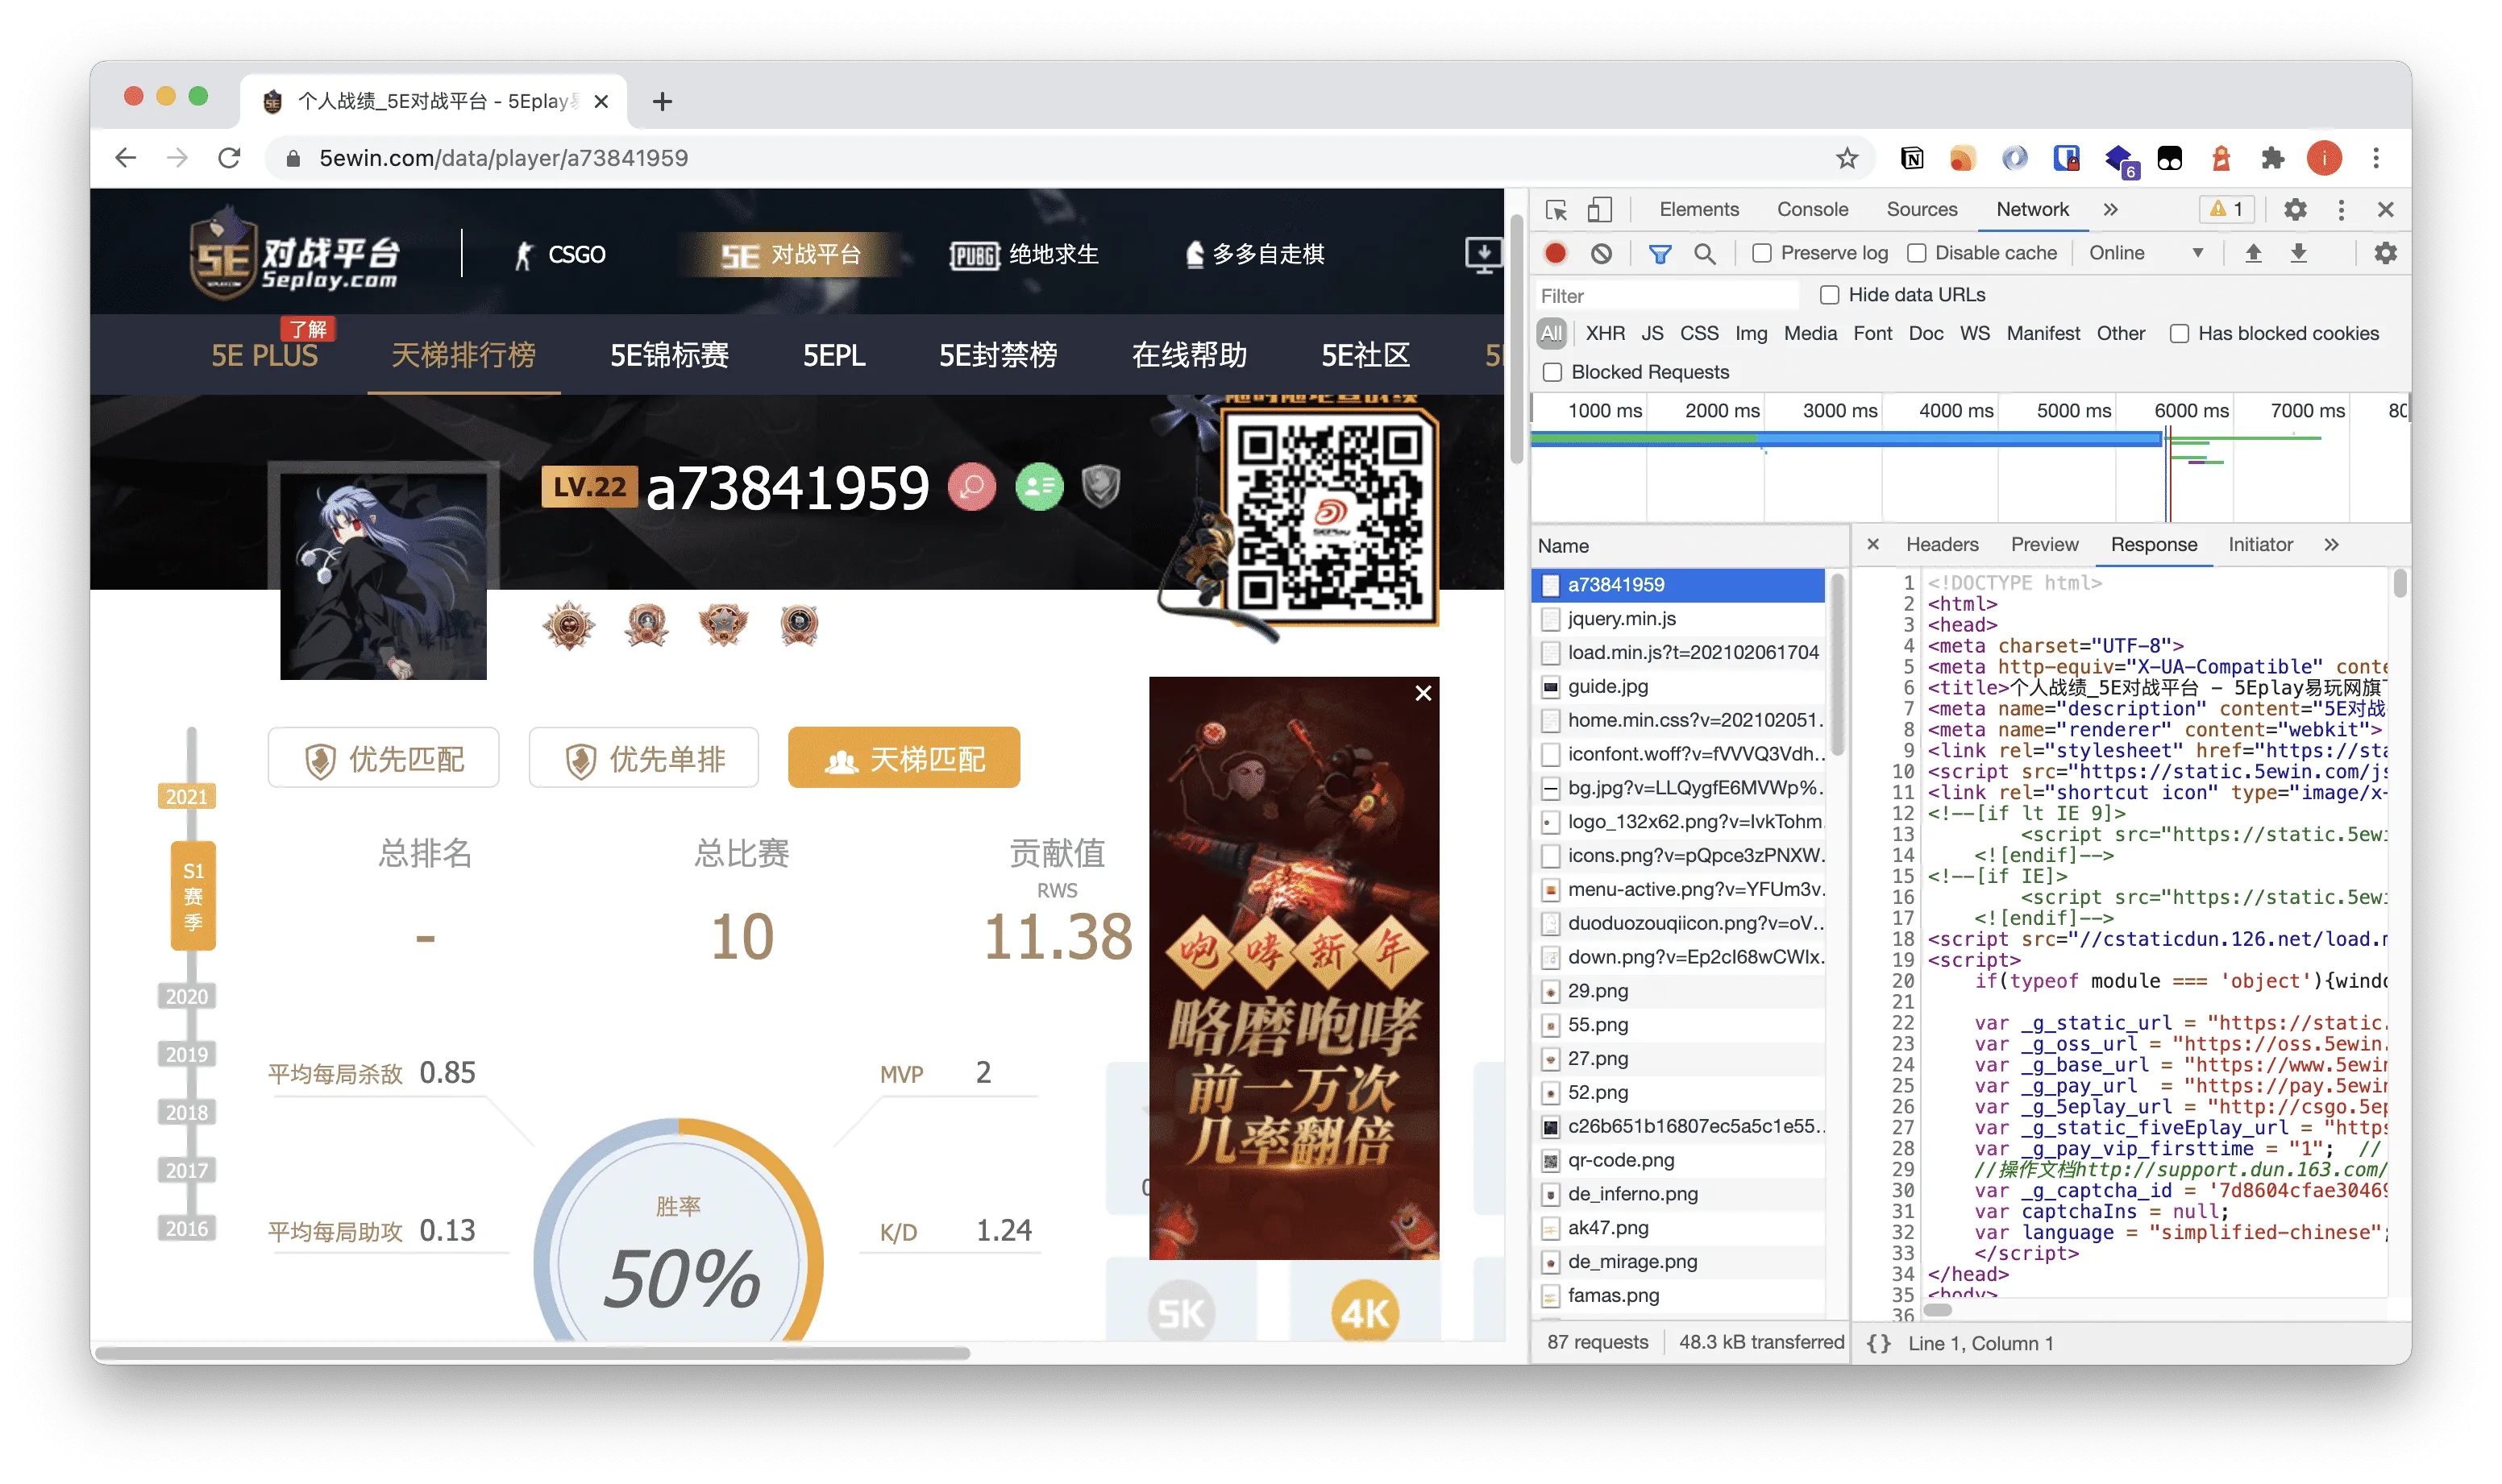The width and height of the screenshot is (2502, 1484).
Task: Toggle the network filter funnel icon
Action: point(1659,253)
